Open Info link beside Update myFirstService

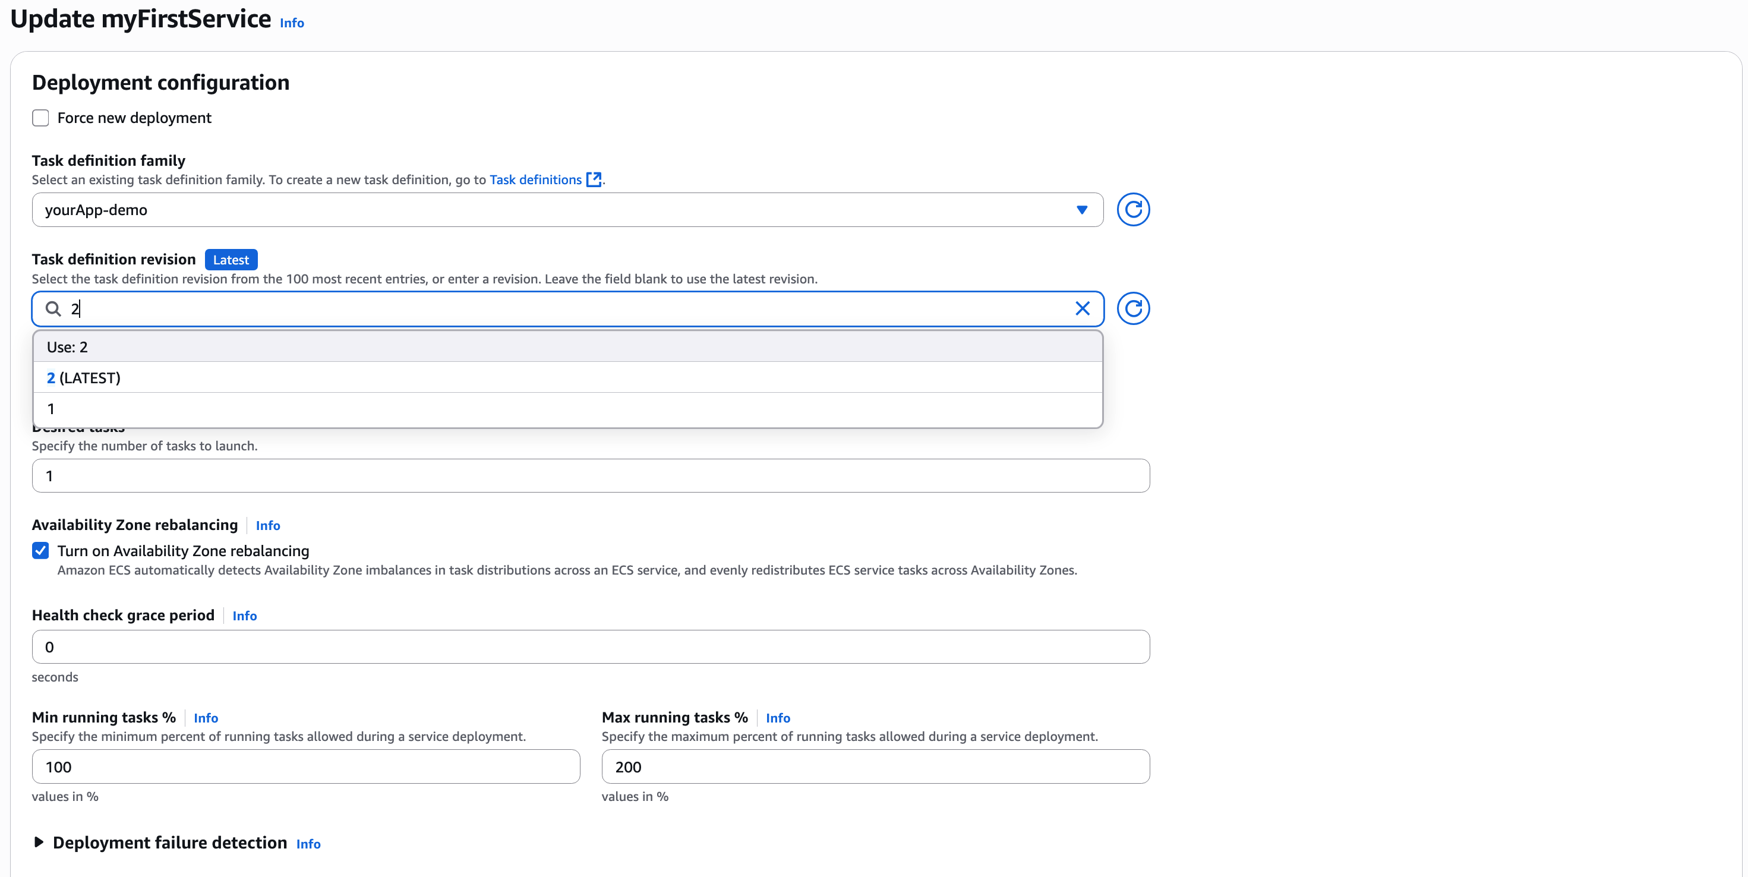[292, 23]
